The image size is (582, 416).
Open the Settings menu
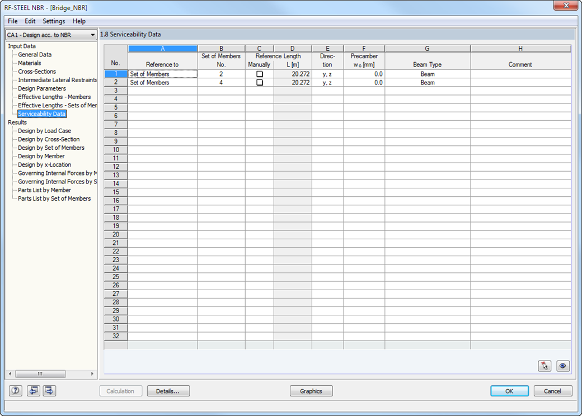[x=54, y=21]
